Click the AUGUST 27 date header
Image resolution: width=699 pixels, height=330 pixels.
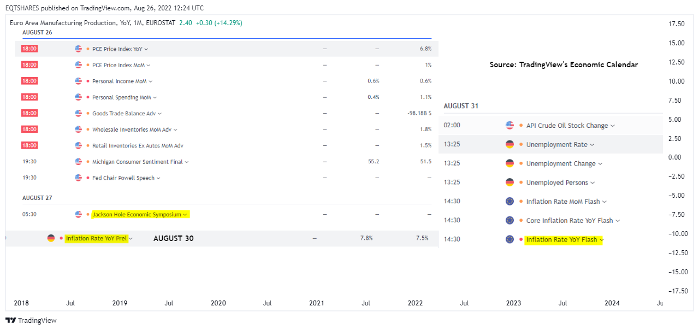click(37, 198)
